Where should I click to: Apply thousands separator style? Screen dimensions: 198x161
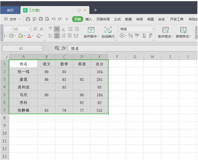pyautogui.click(x=137, y=36)
